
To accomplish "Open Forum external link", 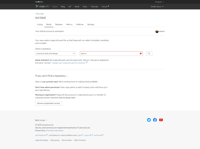I will pyautogui.click(x=105, y=6).
